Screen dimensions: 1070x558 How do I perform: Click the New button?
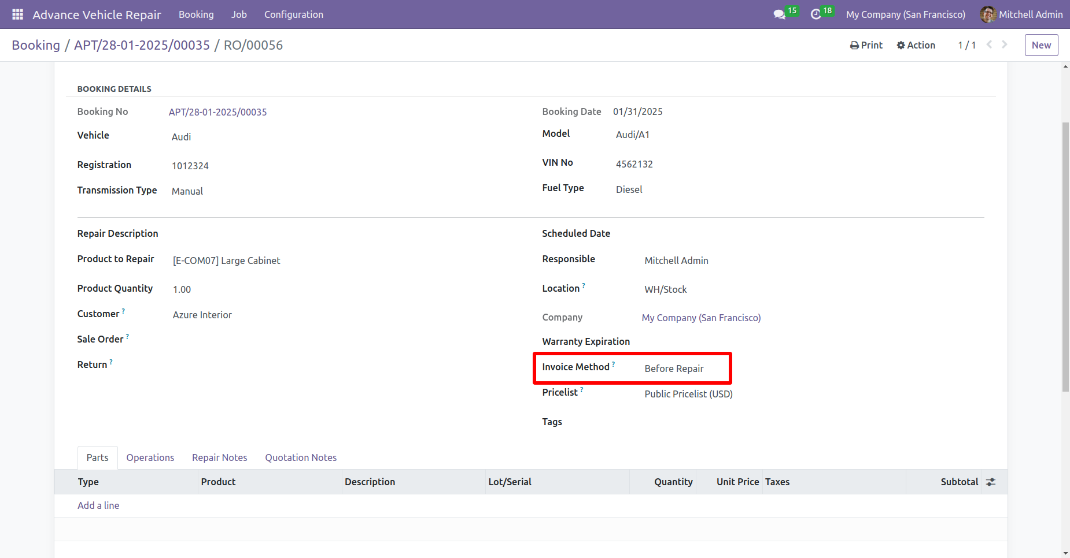click(x=1041, y=45)
